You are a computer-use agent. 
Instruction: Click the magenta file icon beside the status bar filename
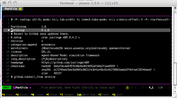pyautogui.click(x=14, y=88)
